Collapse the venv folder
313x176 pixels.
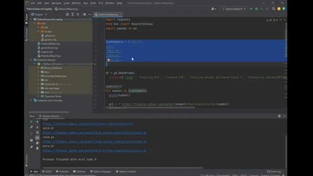click(35, 23)
